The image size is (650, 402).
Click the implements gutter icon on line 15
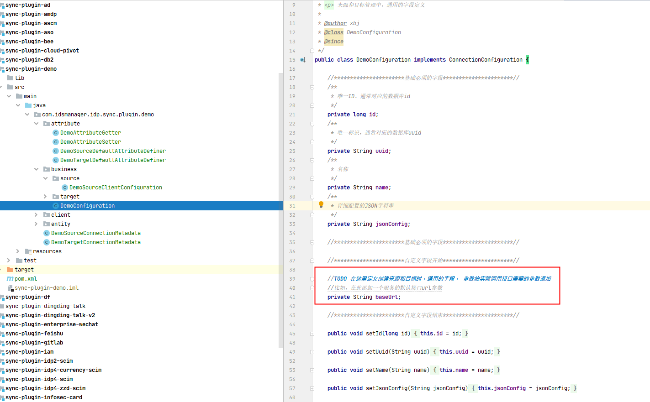coord(302,60)
